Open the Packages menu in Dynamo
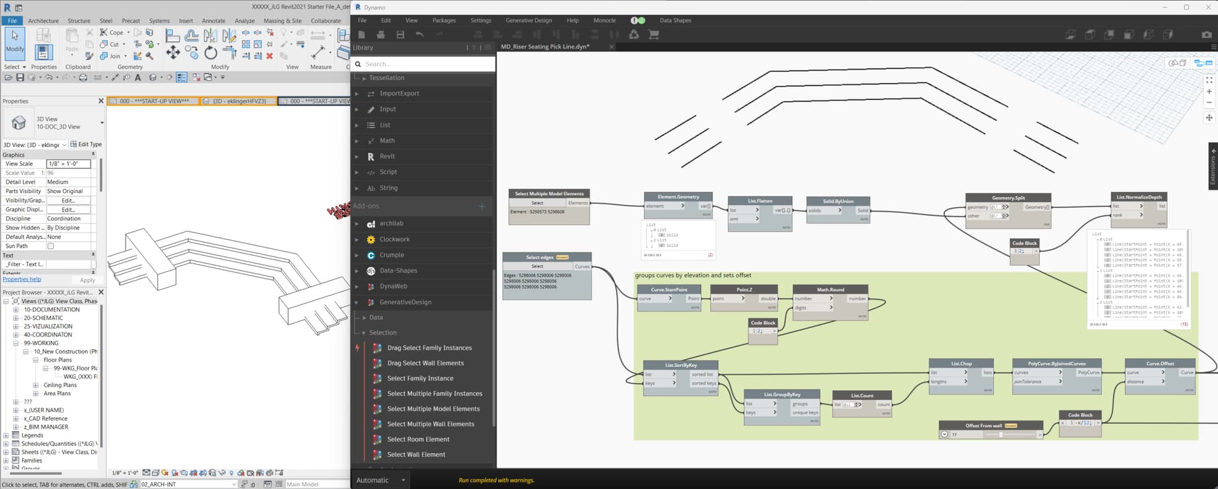 (x=444, y=20)
